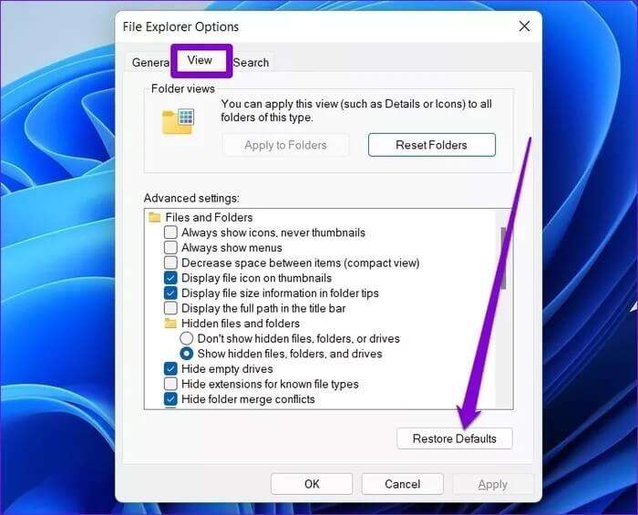Select Don't show hidden files radio button
Screen dimensions: 638x515
click(x=186, y=338)
